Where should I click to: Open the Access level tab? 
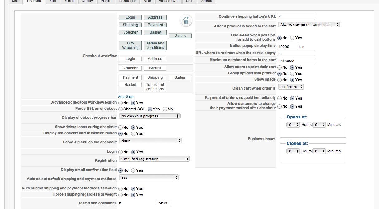[x=168, y=1]
